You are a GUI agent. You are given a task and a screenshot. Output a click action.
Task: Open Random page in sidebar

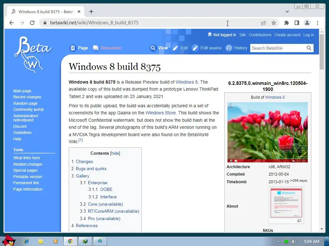25,103
